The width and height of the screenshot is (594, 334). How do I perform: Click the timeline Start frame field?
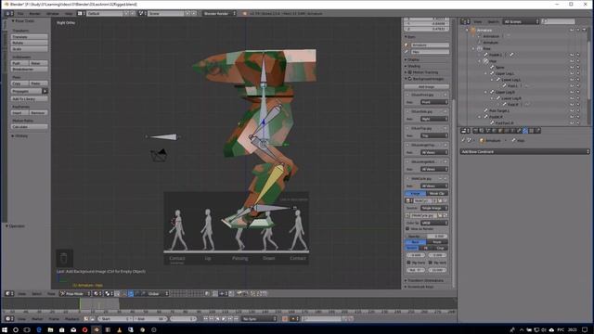[115, 319]
